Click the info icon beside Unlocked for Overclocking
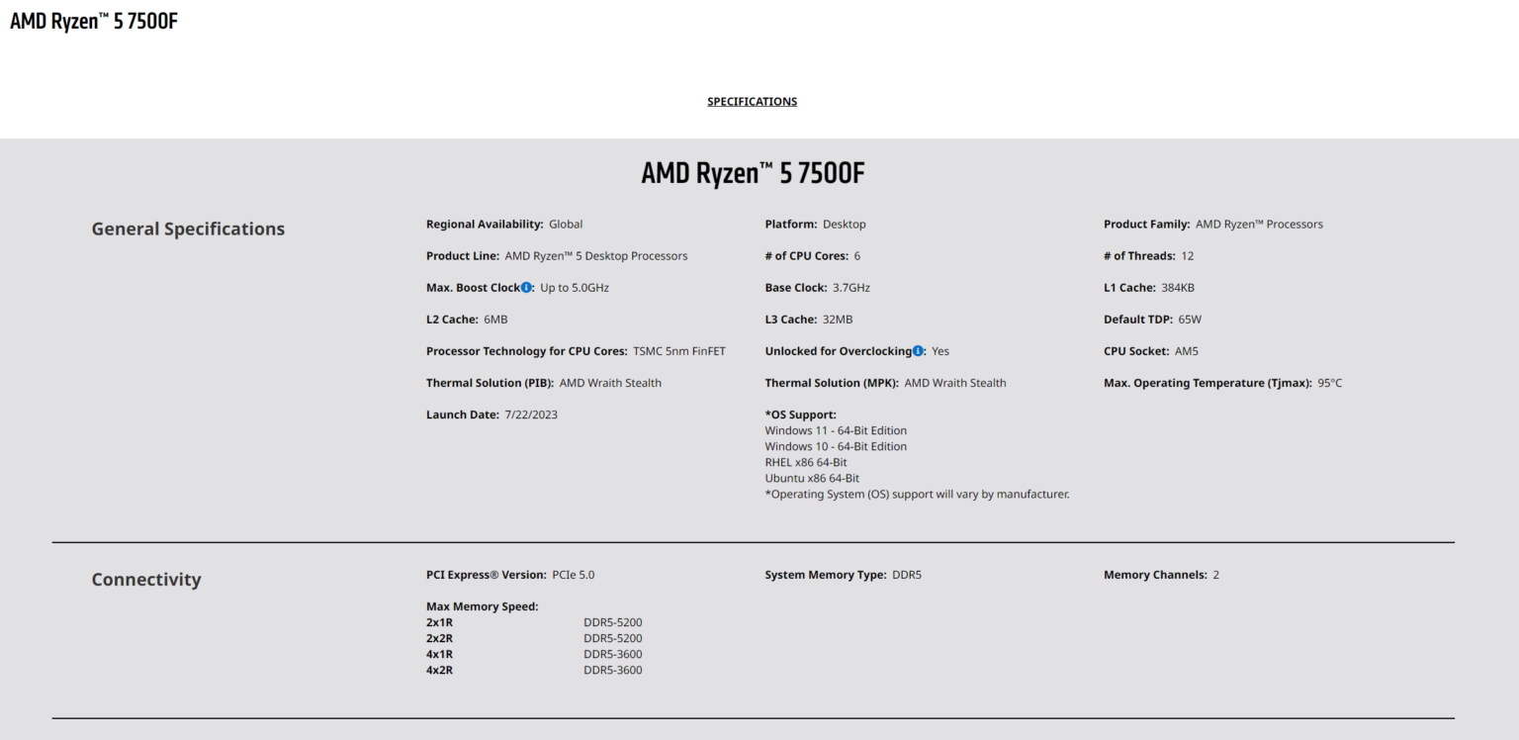Screen dimensions: 1519x740 pos(918,350)
